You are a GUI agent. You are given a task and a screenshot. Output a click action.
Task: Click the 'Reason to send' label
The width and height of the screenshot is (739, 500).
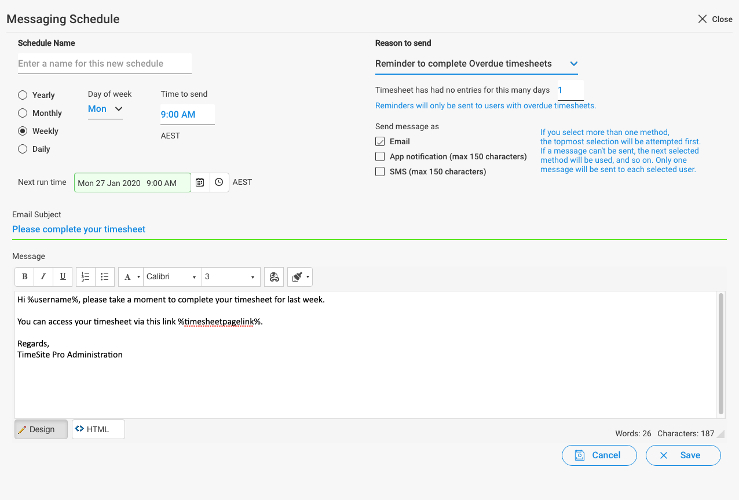coord(403,43)
